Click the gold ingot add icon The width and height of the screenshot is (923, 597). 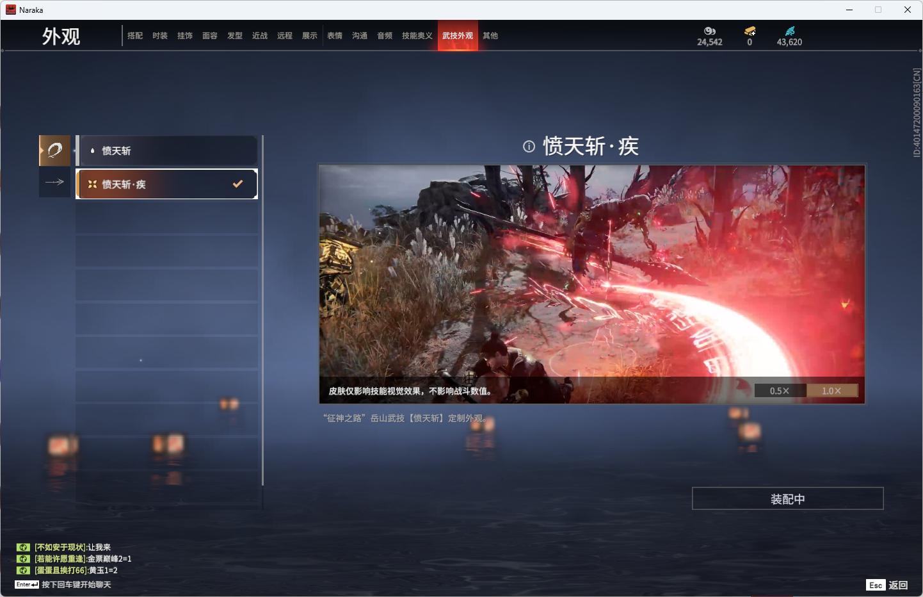[750, 31]
